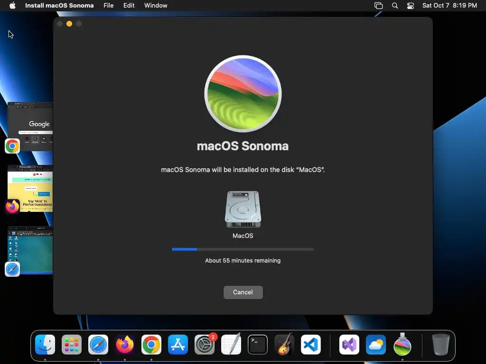The height and width of the screenshot is (364, 486).
Task: Open Control Center in menu bar
Action: [x=411, y=6]
